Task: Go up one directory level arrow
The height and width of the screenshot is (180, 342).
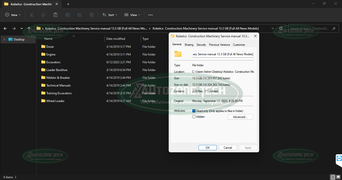Action: coord(29,28)
